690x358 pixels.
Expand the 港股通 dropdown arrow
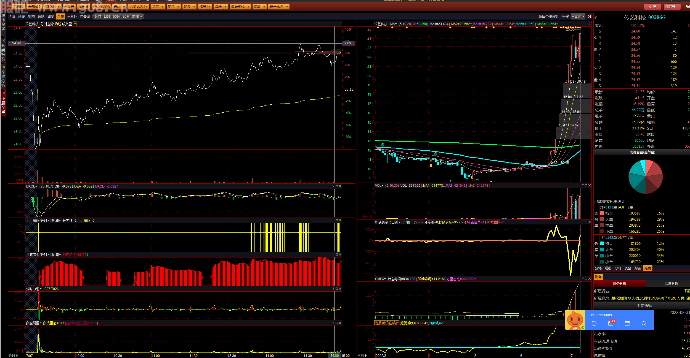(x=59, y=7)
